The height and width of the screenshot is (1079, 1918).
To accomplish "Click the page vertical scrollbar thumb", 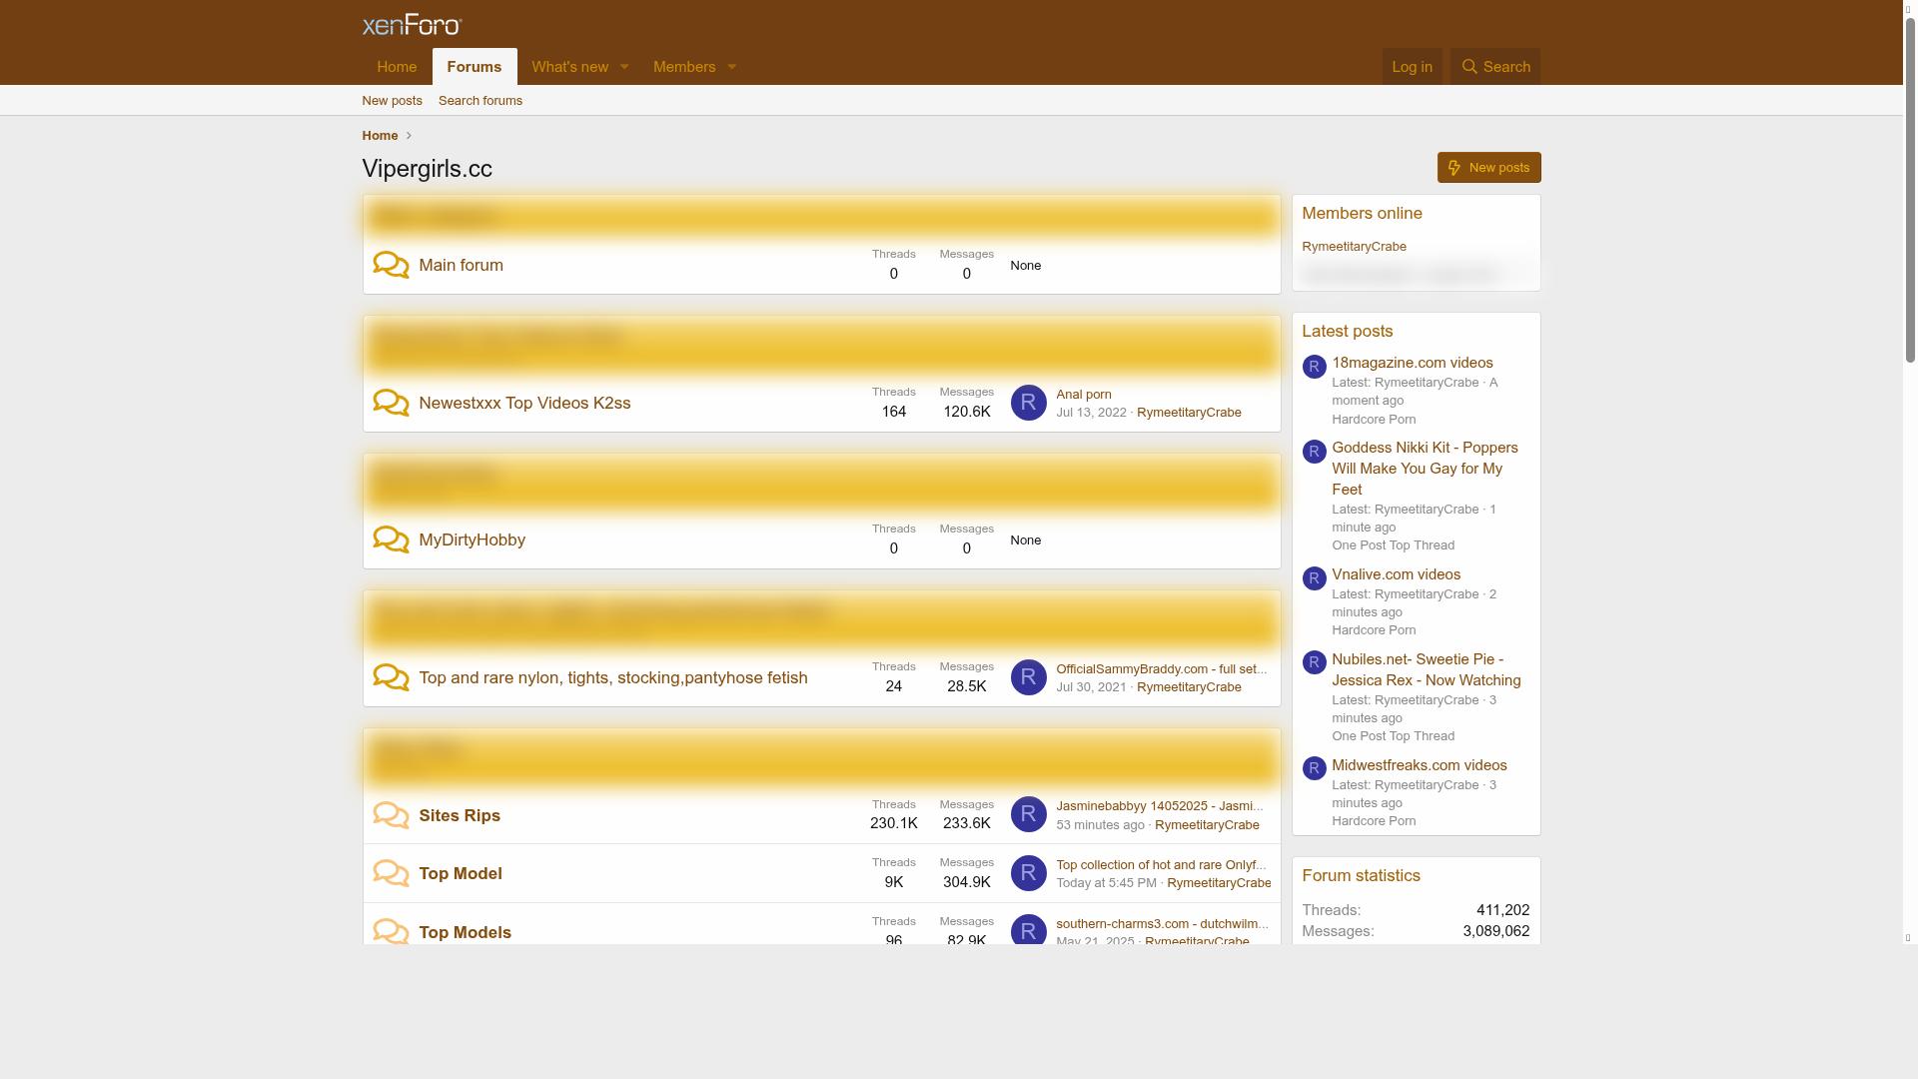I will [x=1910, y=190].
